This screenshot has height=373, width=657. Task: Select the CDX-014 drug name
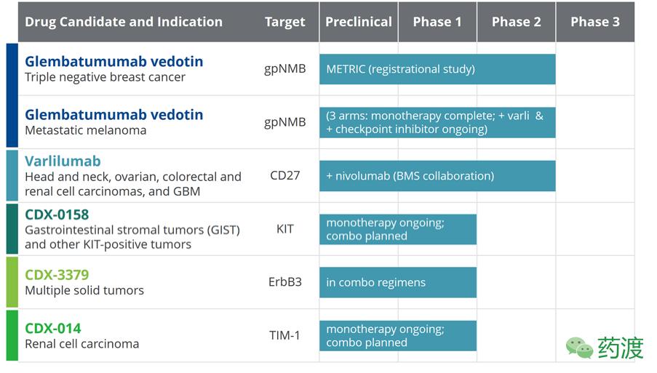pyautogui.click(x=53, y=328)
